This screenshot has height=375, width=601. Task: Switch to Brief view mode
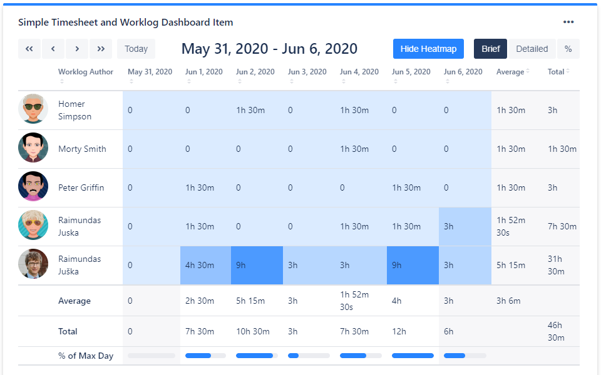pyautogui.click(x=490, y=49)
